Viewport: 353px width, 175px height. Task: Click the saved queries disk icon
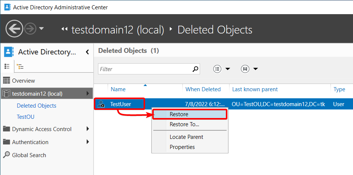tap(245, 69)
